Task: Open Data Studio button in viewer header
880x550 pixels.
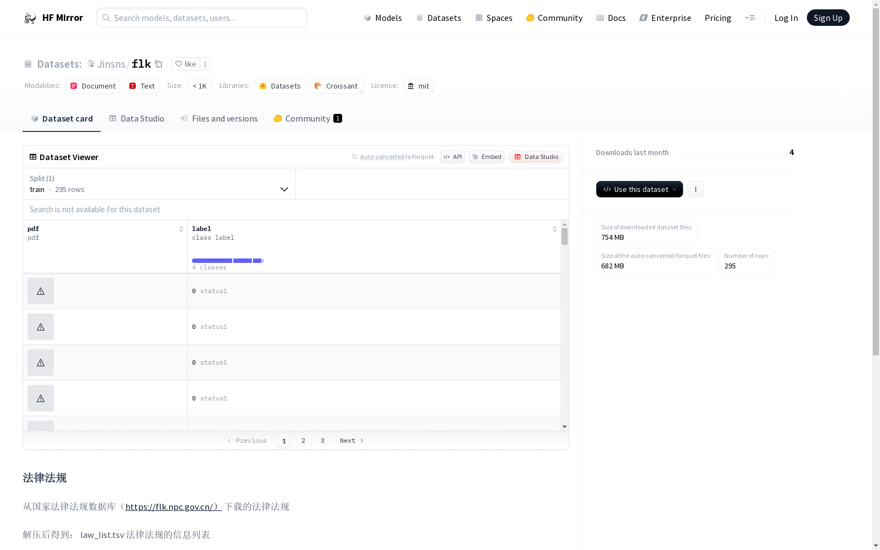Action: pos(536,157)
